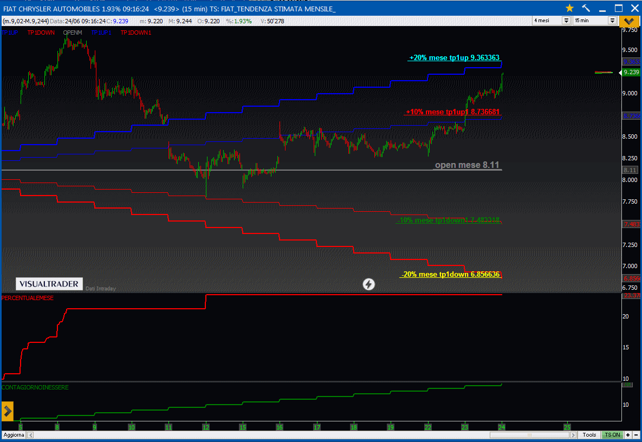Click the CONTAGIORNOINESSERE panel label
Viewport: 642px width, 442px height.
coord(35,387)
